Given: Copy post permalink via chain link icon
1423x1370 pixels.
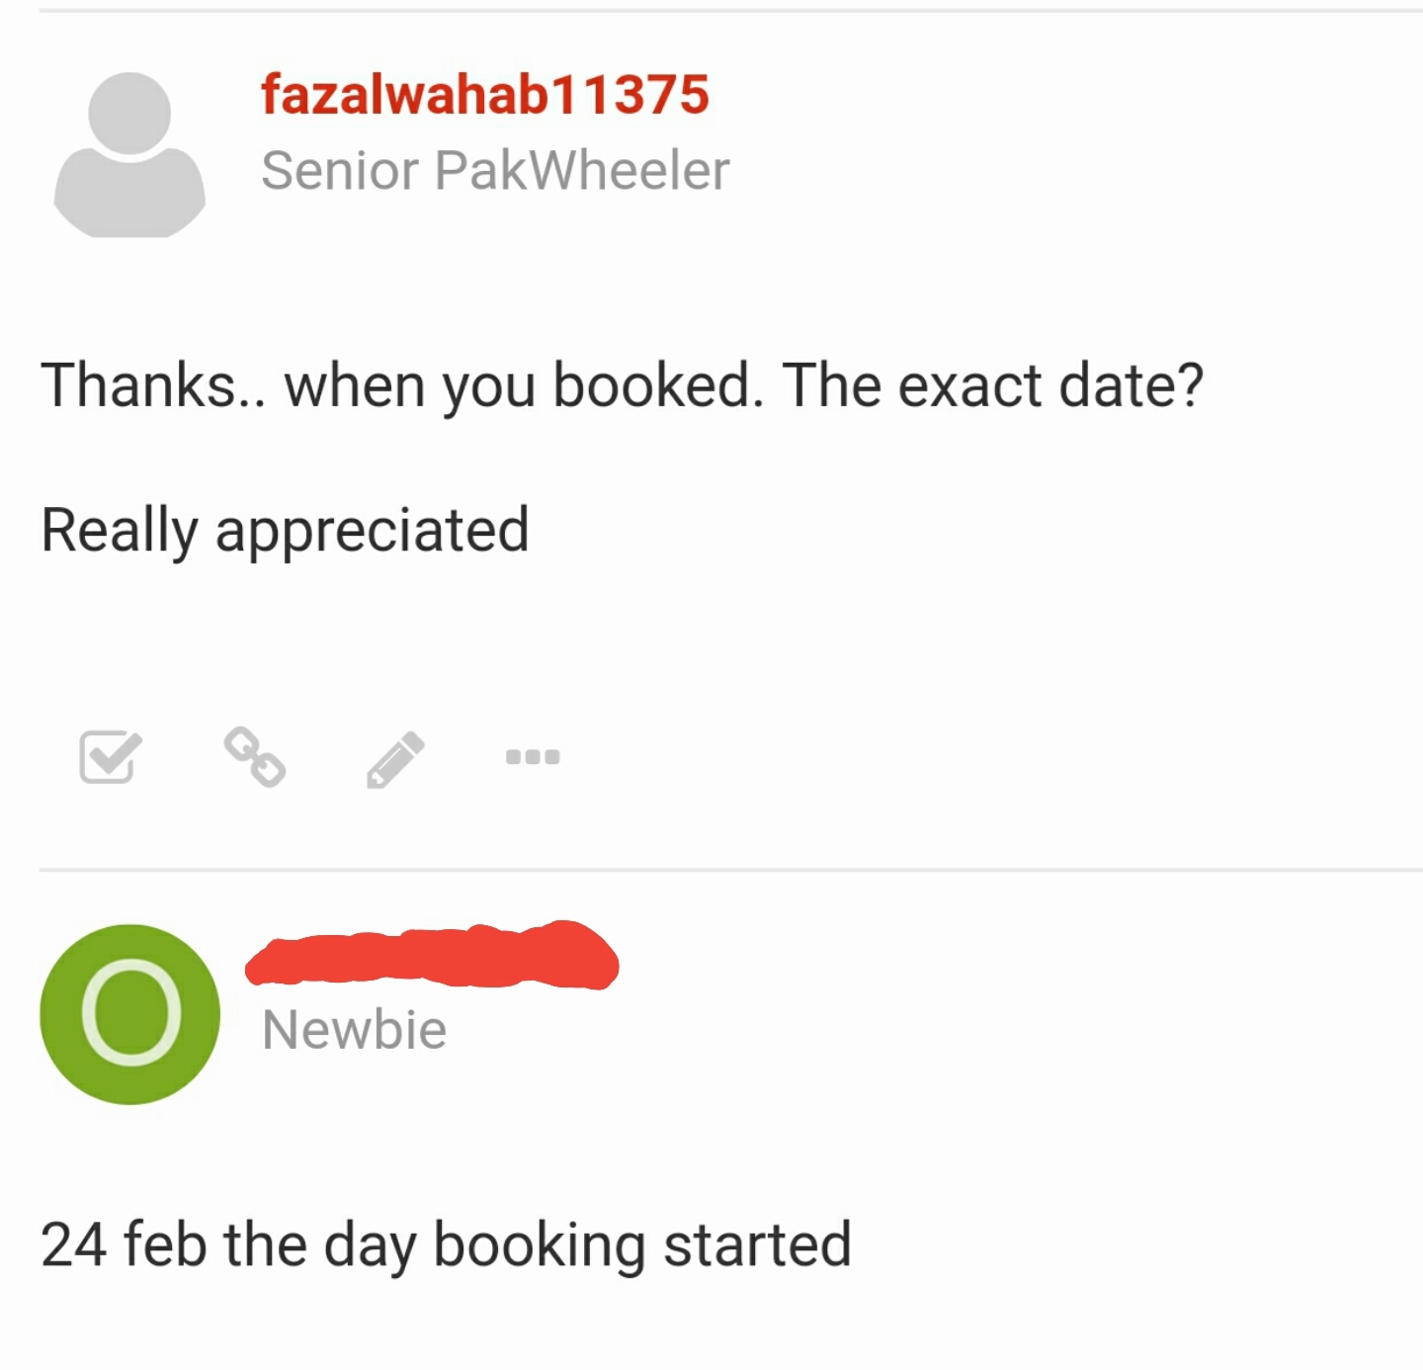Looking at the screenshot, I should (255, 757).
